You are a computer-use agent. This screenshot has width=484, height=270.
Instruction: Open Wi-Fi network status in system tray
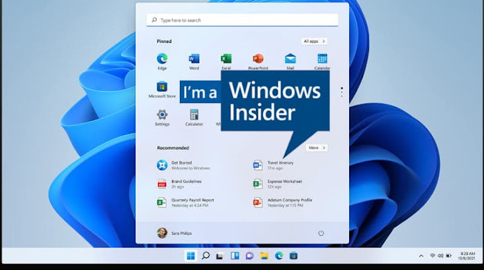pyautogui.click(x=432, y=255)
